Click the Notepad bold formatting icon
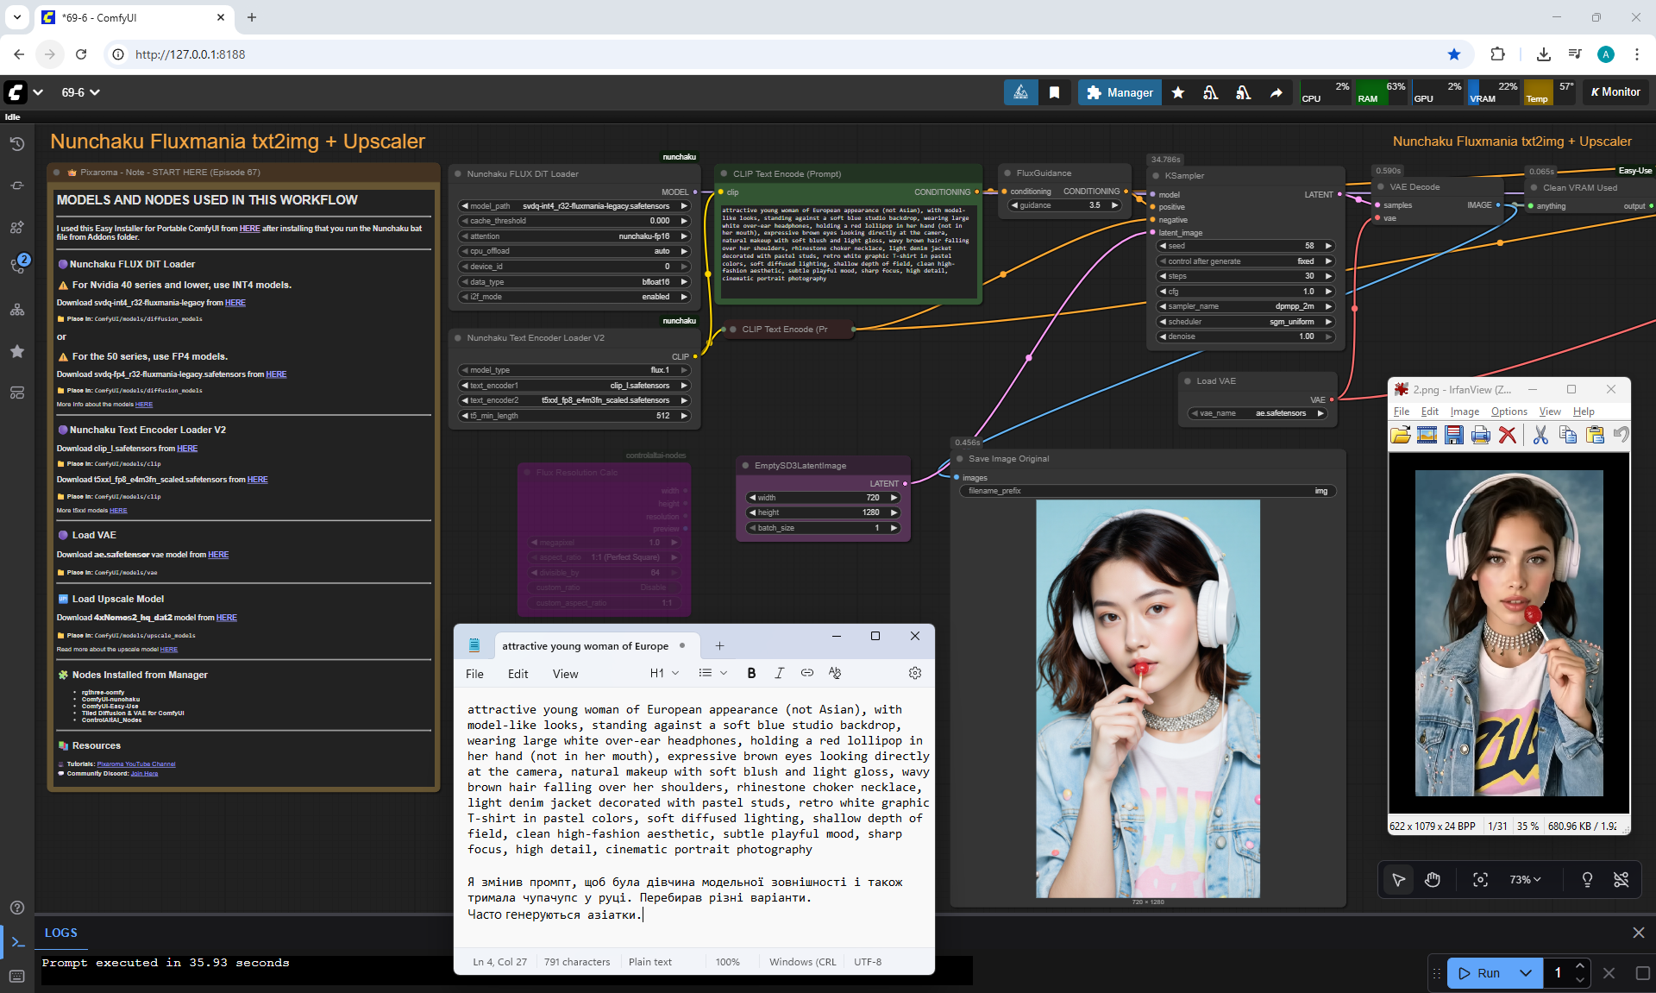Image resolution: width=1656 pixels, height=993 pixels. coord(751,673)
